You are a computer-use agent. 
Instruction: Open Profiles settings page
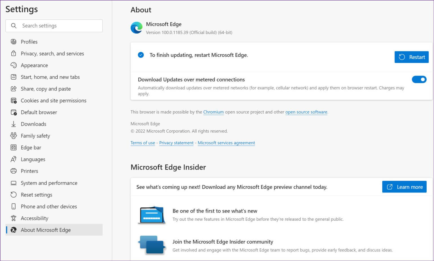click(x=54, y=42)
